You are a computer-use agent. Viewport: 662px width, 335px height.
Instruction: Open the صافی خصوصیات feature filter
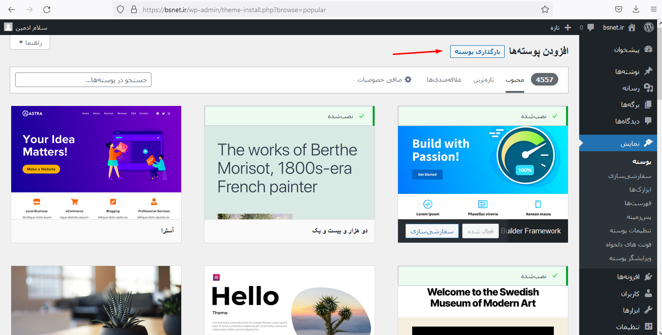385,79
